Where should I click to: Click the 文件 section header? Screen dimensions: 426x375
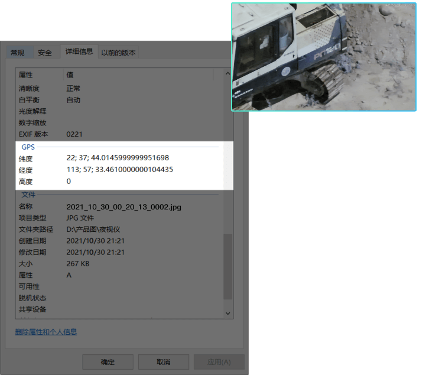(x=28, y=195)
